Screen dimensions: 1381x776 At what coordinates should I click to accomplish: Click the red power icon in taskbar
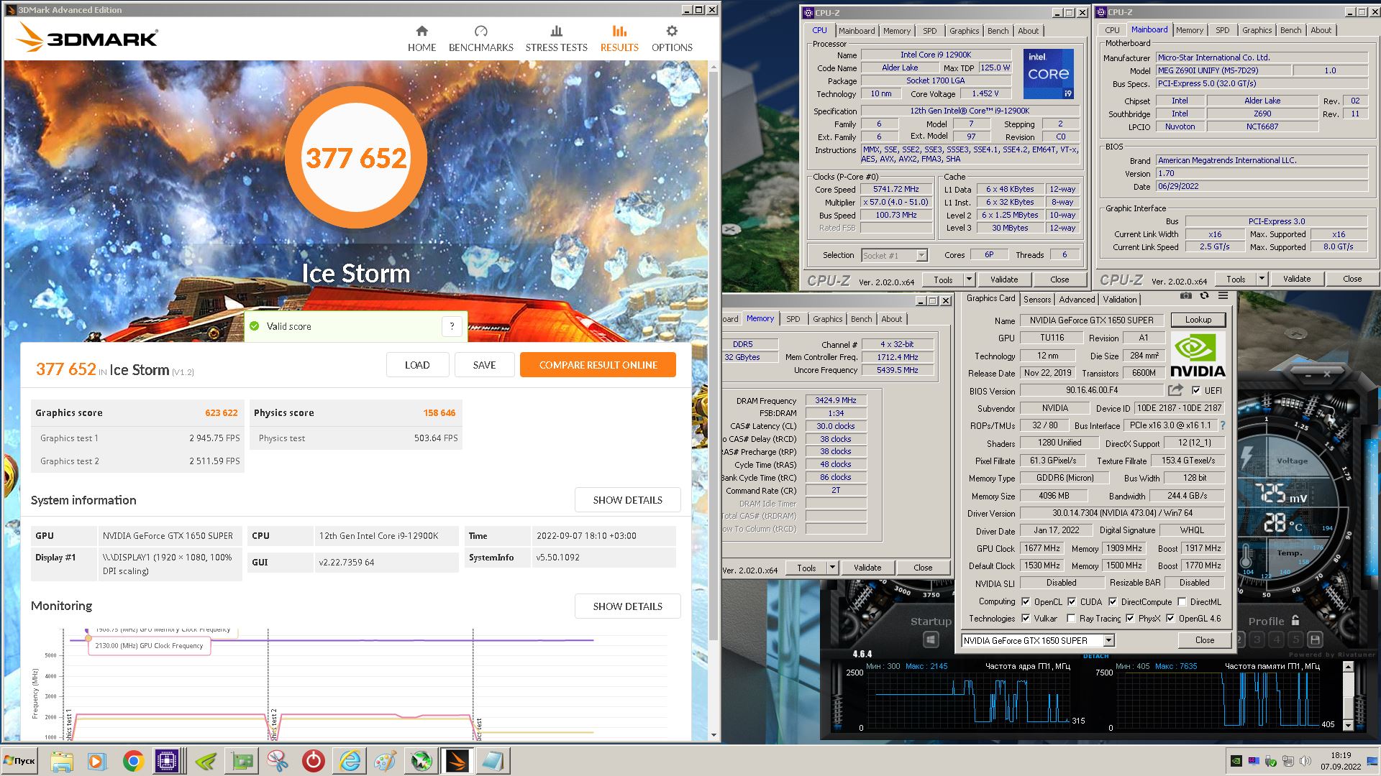[313, 761]
